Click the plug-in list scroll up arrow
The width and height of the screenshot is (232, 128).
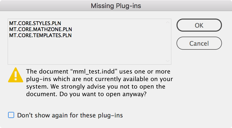168,23
